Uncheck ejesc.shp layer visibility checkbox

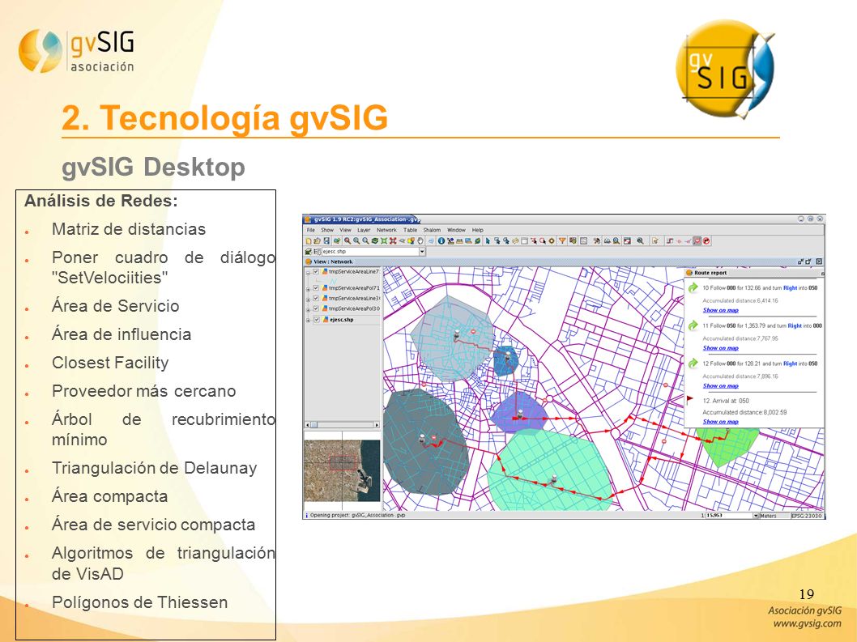(316, 320)
